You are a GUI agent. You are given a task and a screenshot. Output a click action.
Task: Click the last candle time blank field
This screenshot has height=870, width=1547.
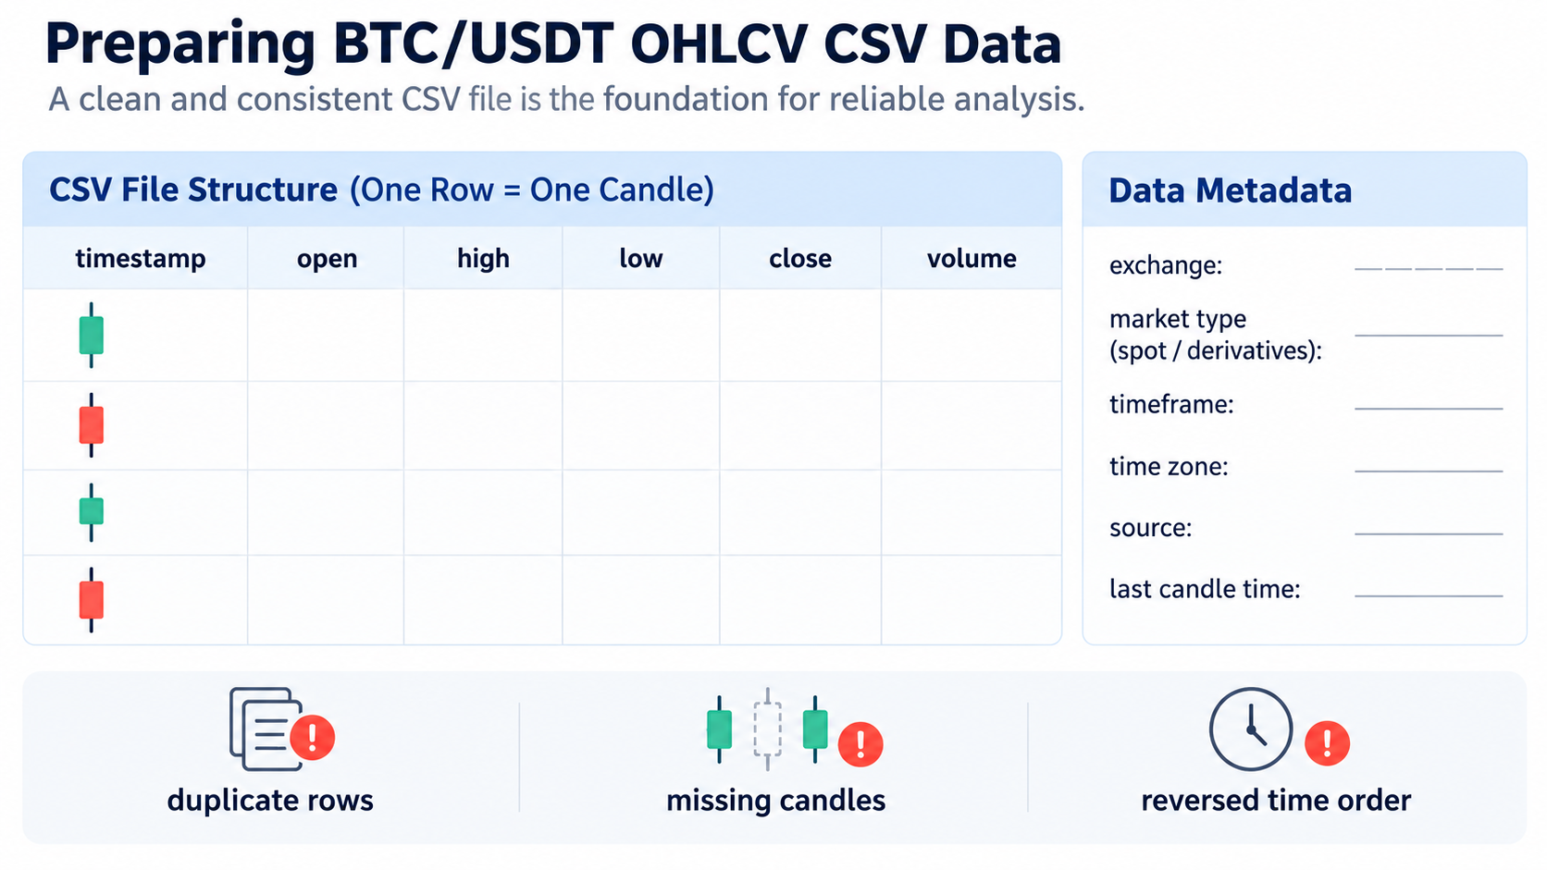pos(1429,595)
